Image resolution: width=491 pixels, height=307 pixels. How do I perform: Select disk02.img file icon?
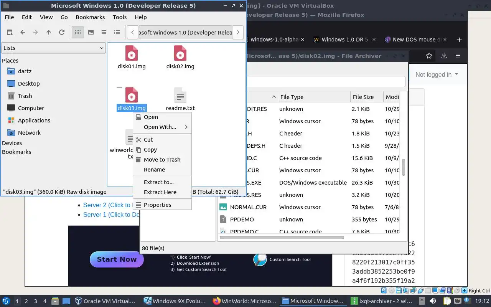click(x=180, y=53)
